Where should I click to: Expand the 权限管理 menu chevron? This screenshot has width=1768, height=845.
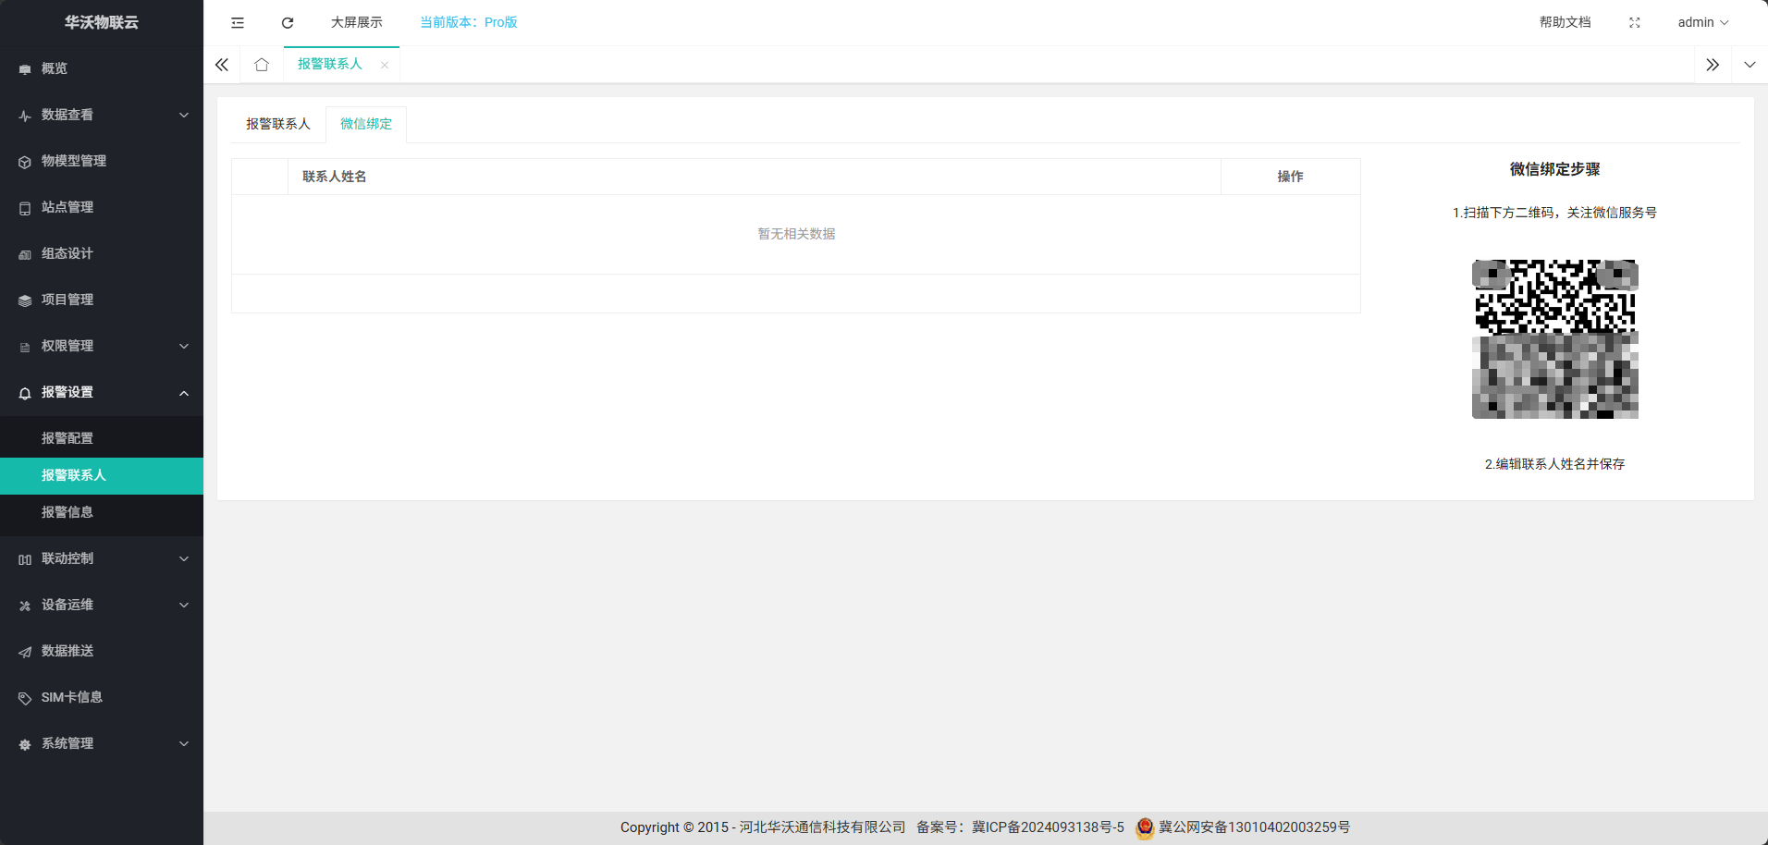[184, 346]
